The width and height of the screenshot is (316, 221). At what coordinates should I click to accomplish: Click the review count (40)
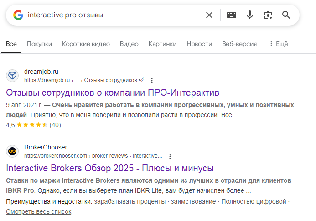pyautogui.click(x=55, y=125)
